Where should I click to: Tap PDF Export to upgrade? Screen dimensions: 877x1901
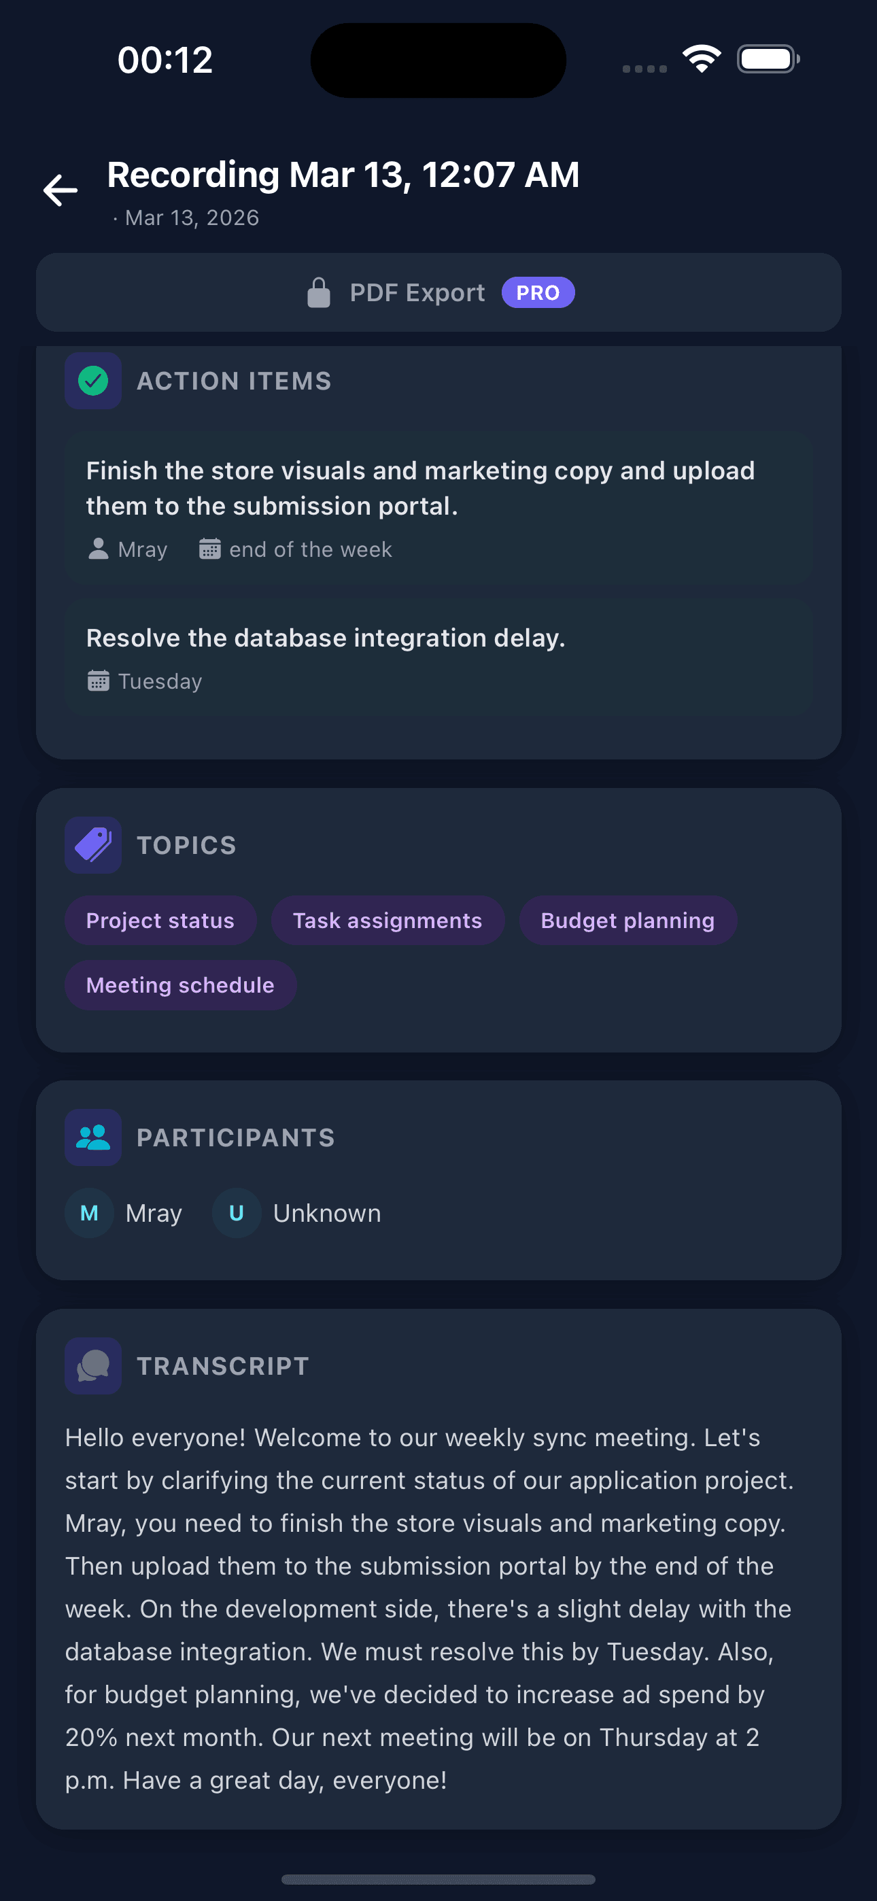tap(418, 292)
